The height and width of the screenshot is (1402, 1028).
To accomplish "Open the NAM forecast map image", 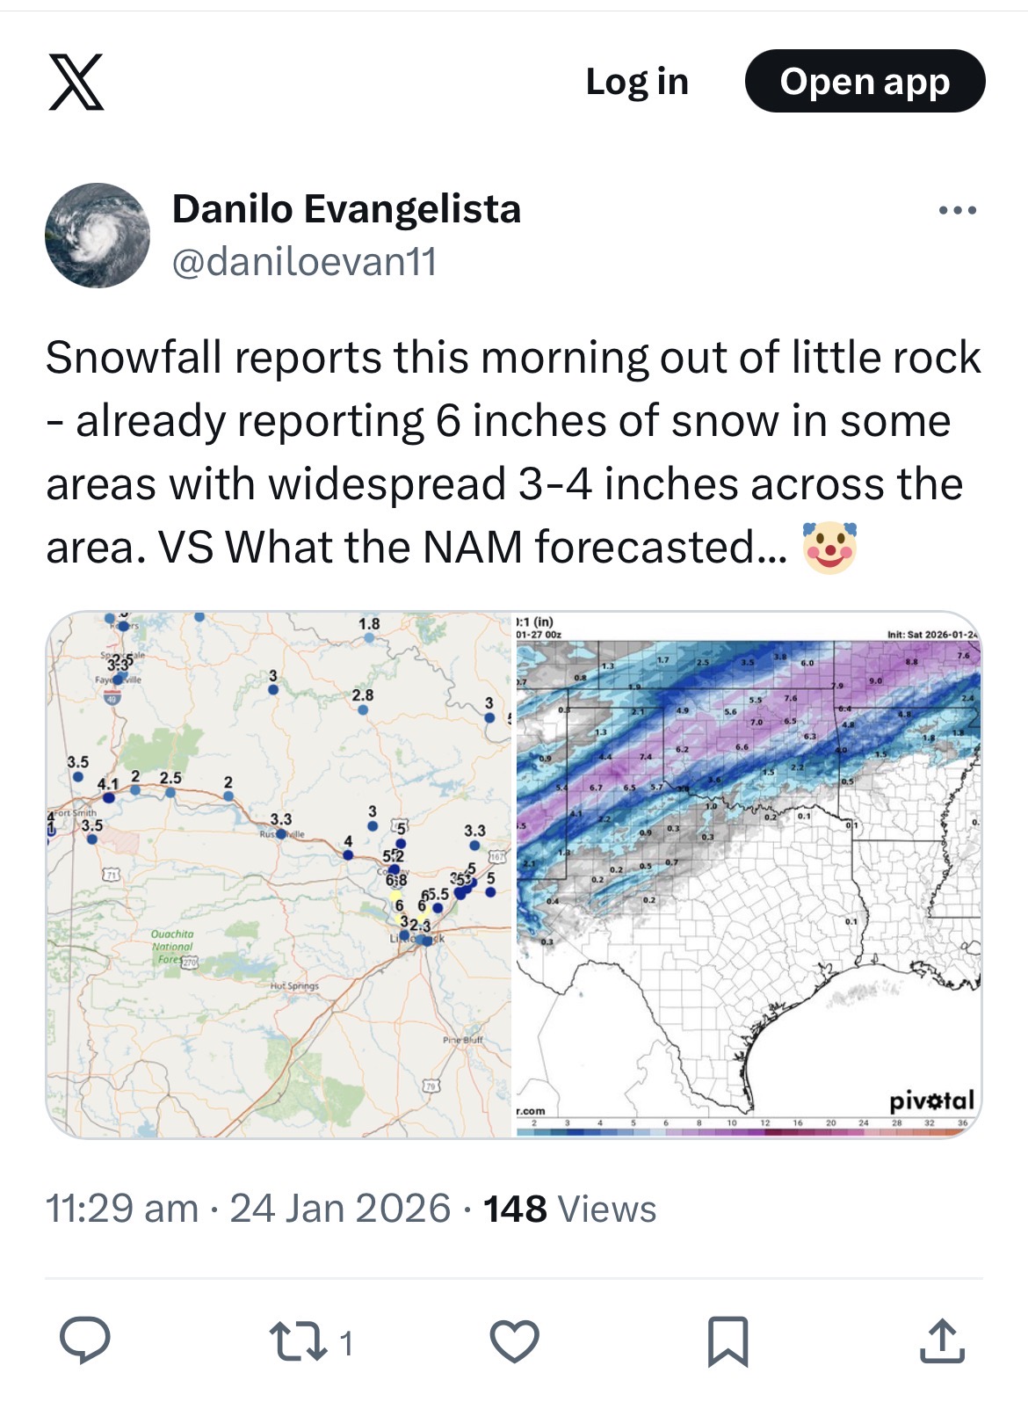I will [748, 875].
